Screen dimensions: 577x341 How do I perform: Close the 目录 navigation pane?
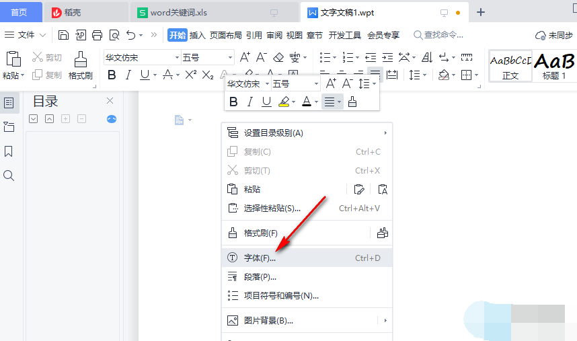click(110, 101)
